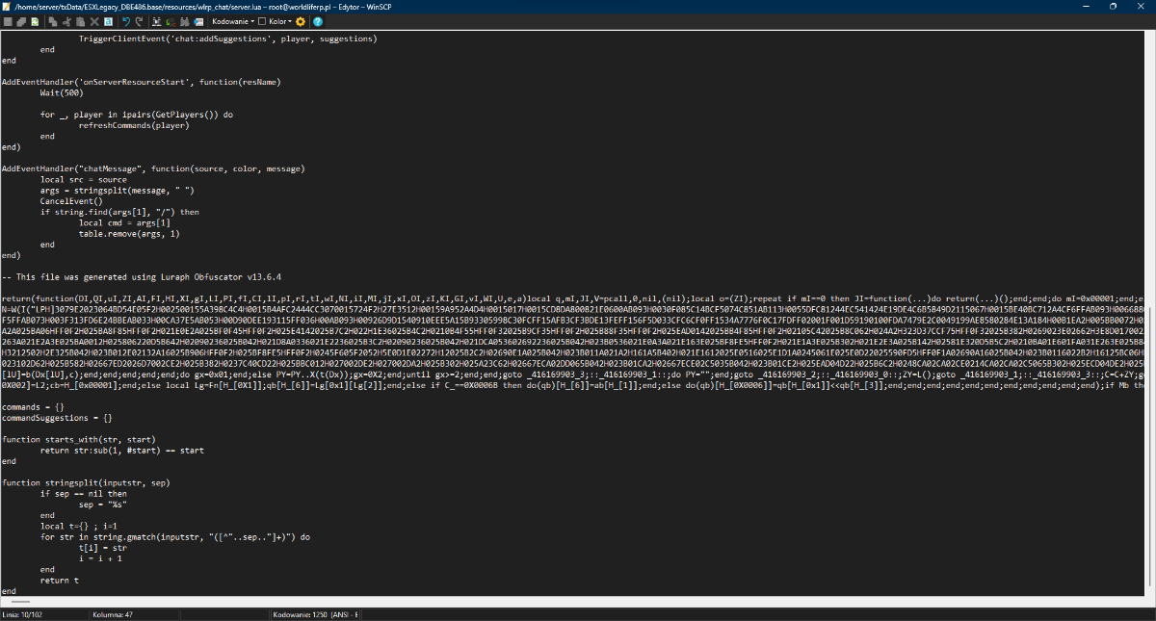Click the Kolor color swatch box
1156x621 pixels.
pos(262,21)
